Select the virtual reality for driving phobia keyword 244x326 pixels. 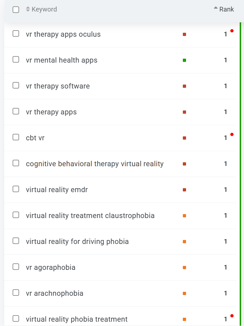(77, 241)
